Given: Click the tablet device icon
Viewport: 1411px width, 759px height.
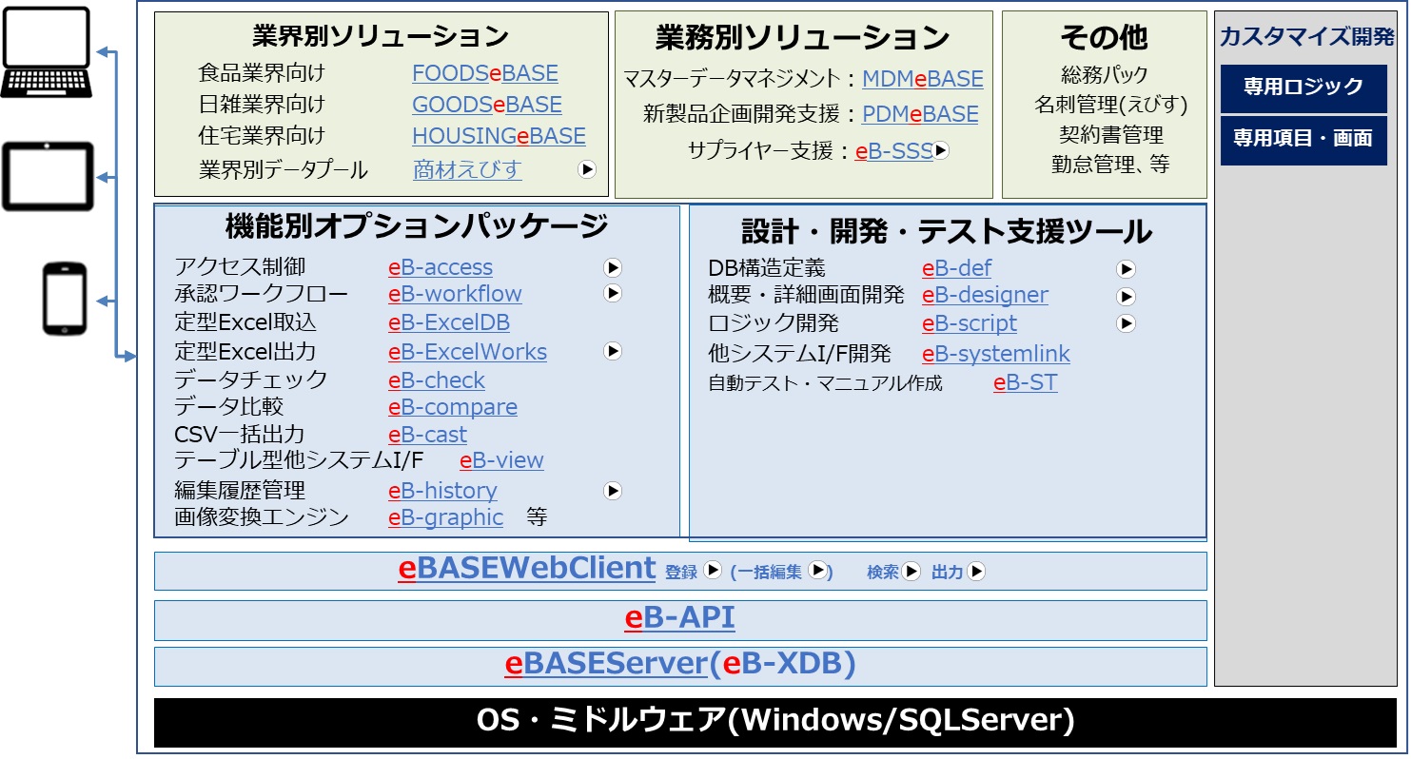Looking at the screenshot, I should click(48, 176).
